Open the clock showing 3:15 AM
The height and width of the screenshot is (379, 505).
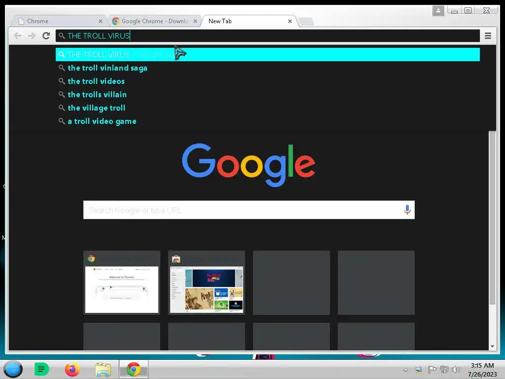482,370
